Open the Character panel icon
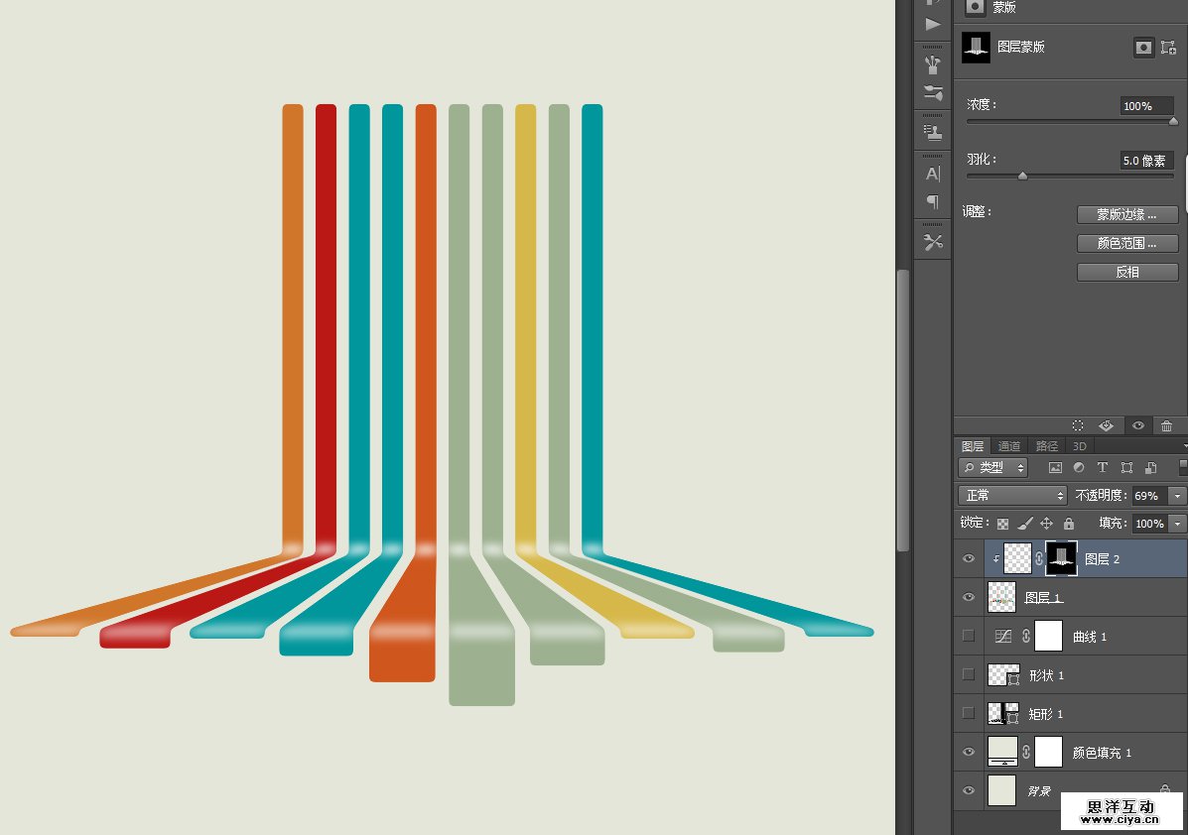The image size is (1188, 835). [933, 174]
